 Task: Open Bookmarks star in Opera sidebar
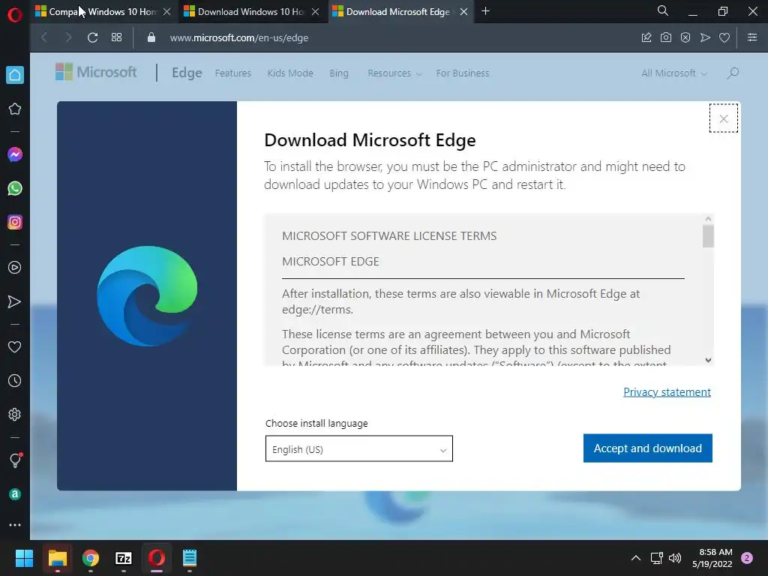[x=15, y=109]
